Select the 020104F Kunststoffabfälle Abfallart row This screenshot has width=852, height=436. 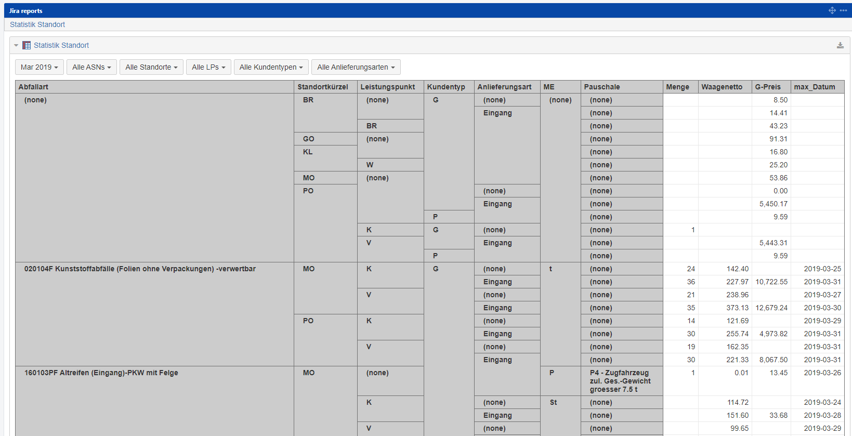pyautogui.click(x=155, y=314)
